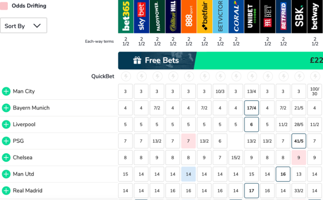This screenshot has width=323, height=200.
Task: Click the bet365 bookmaker logo
Action: (x=125, y=17)
